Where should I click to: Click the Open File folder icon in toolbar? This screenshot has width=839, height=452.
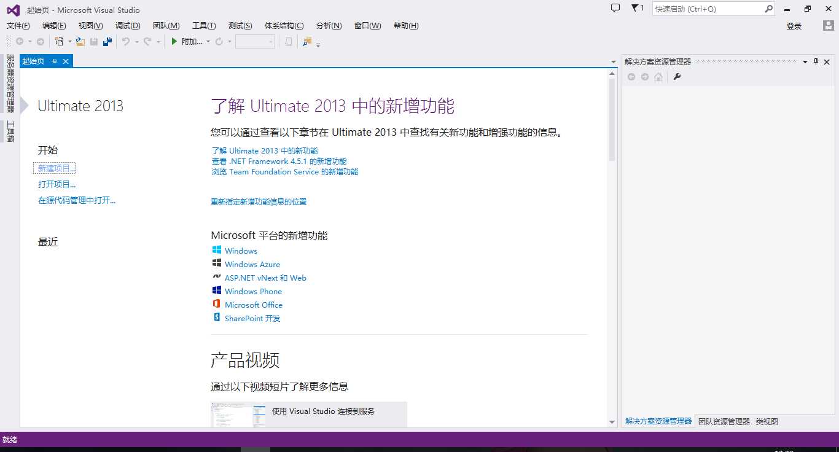point(80,42)
